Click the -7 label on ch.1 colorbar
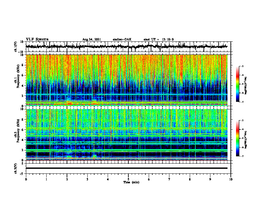This screenshot has width=260, height=201. [x=242, y=102]
